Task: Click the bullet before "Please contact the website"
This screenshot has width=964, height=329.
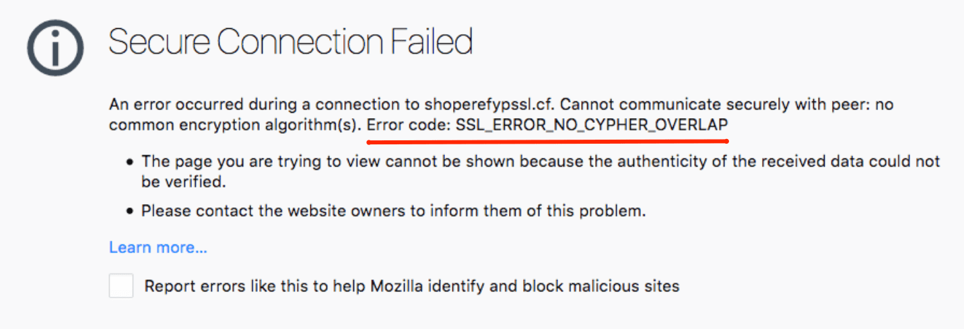Action: tap(130, 211)
